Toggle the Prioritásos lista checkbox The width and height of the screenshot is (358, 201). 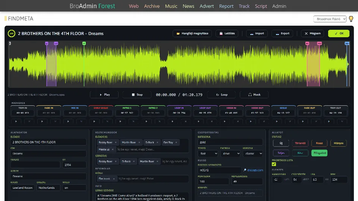274,164
